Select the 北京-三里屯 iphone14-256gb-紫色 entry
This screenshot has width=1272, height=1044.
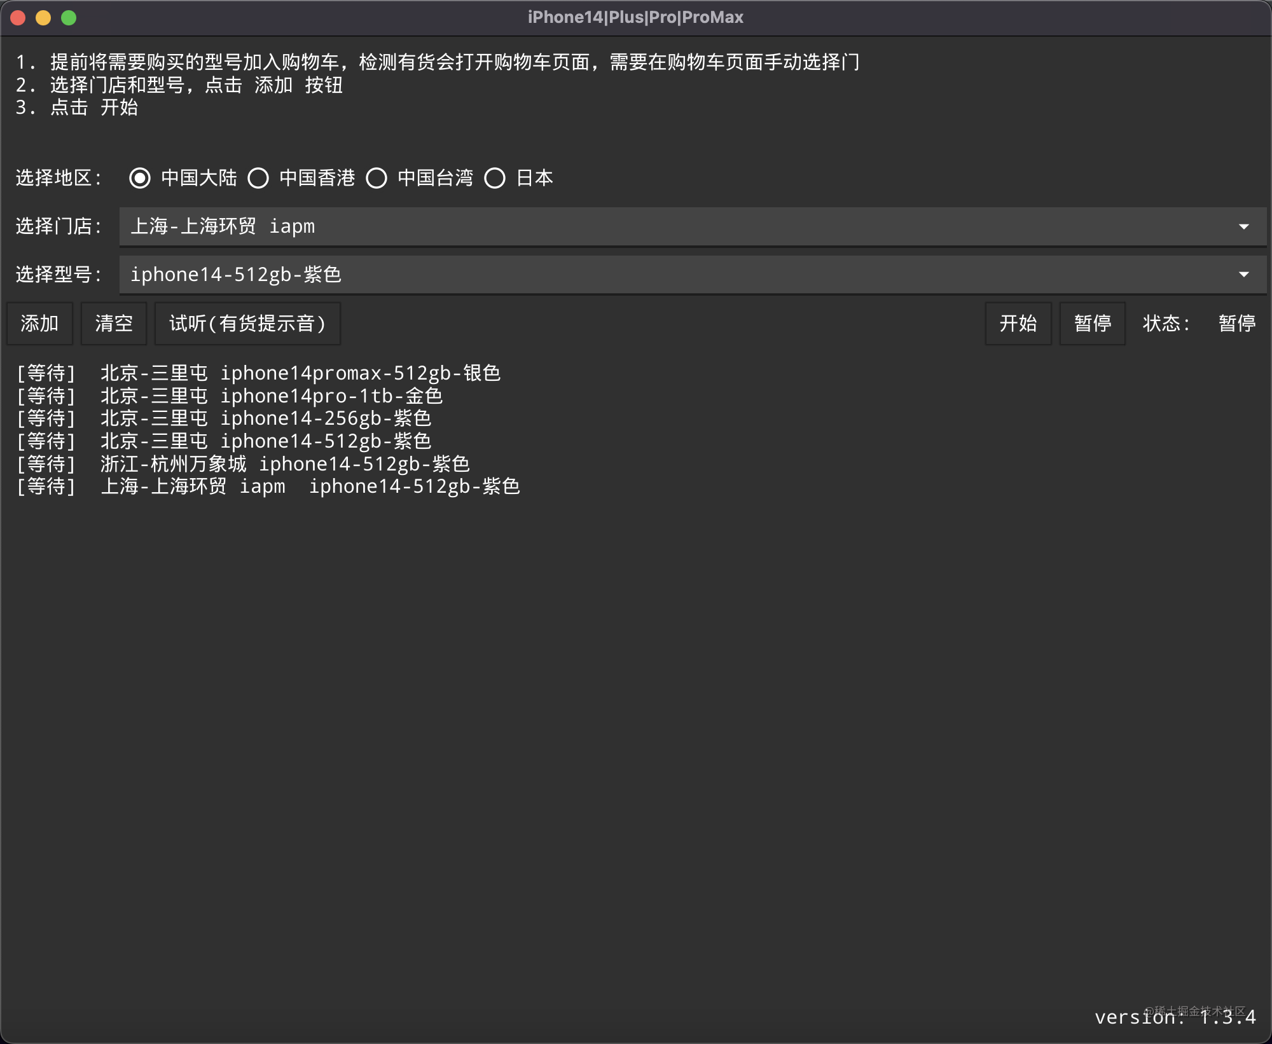[224, 418]
